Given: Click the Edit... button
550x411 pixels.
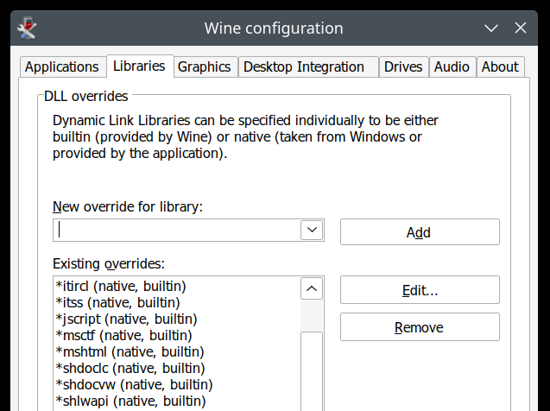Looking at the screenshot, I should click(x=420, y=290).
